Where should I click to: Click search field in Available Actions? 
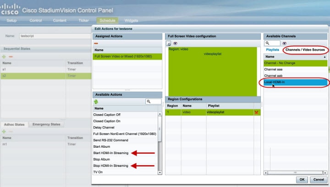click(x=154, y=102)
